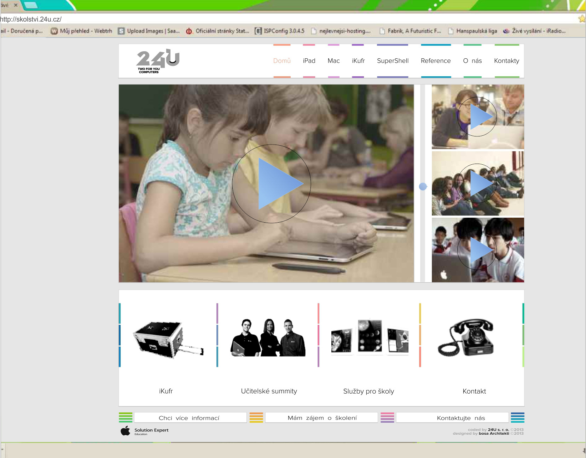Open the Můj přehled - Webtrh bookmark
Image resolution: width=586 pixels, height=458 pixels.
tap(81, 31)
